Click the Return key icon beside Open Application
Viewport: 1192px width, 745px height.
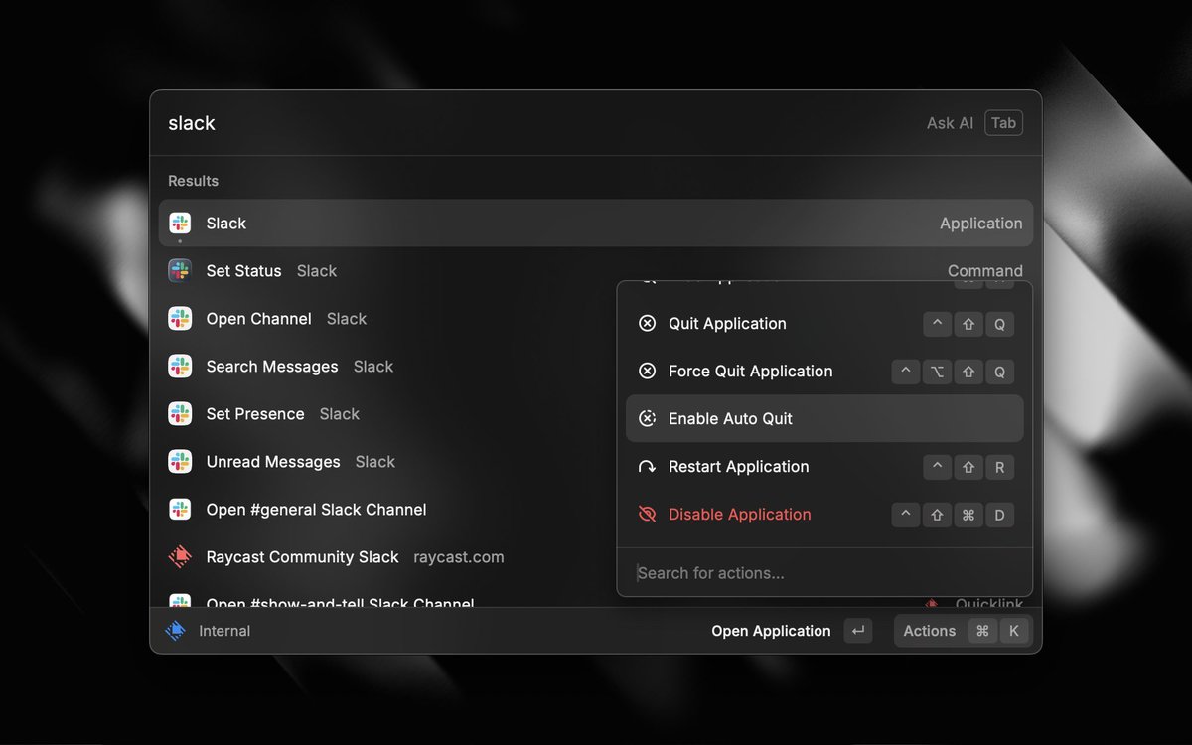click(858, 631)
